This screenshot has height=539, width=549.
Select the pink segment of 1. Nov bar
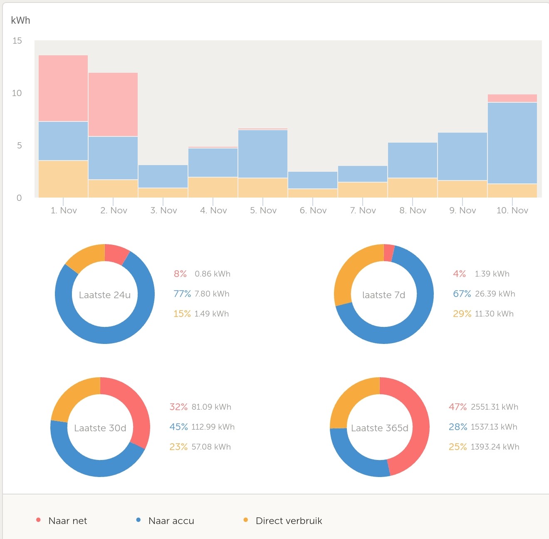point(63,88)
